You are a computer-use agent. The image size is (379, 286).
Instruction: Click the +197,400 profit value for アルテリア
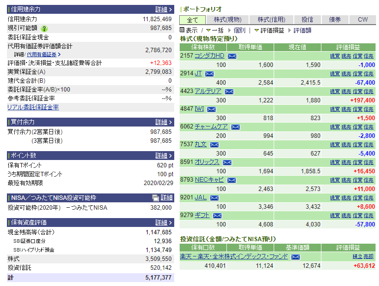click(x=362, y=100)
